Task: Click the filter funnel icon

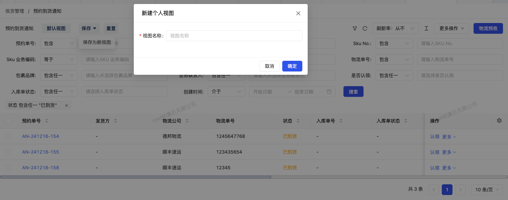Action: pyautogui.click(x=355, y=28)
